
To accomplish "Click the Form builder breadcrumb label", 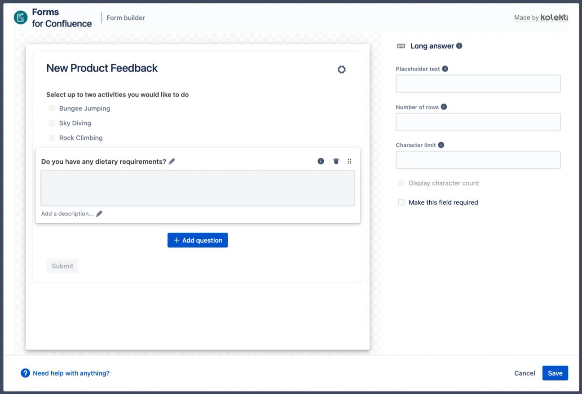I will click(x=126, y=18).
